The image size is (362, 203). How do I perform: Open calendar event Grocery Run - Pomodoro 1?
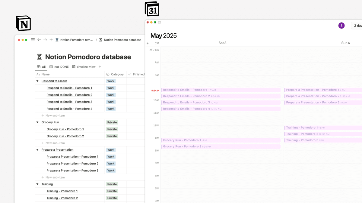point(221,140)
